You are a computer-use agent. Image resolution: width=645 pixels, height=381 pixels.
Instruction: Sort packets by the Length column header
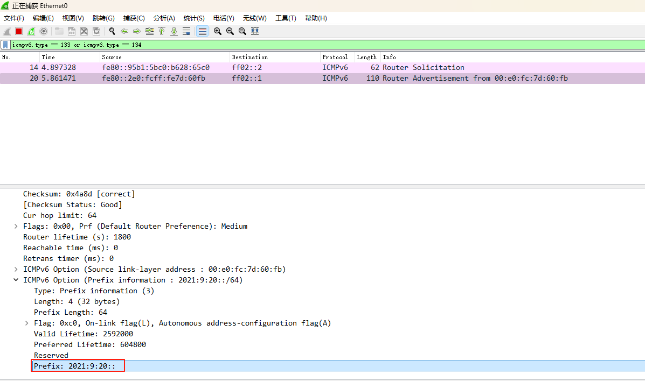[x=367, y=57]
